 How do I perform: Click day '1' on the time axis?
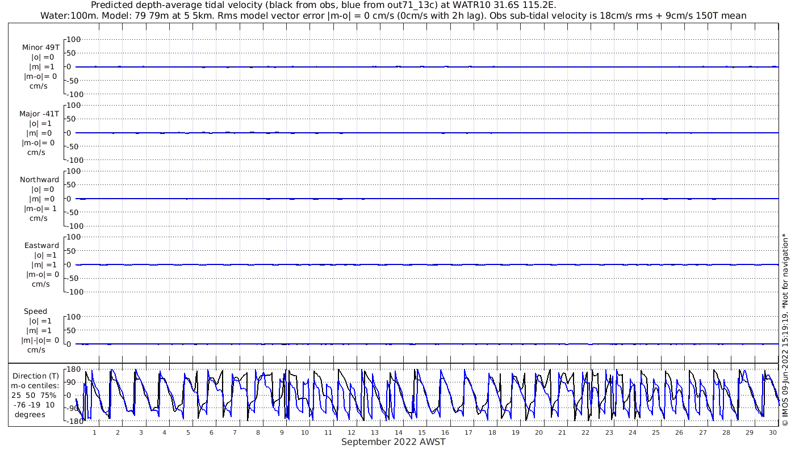click(x=95, y=432)
